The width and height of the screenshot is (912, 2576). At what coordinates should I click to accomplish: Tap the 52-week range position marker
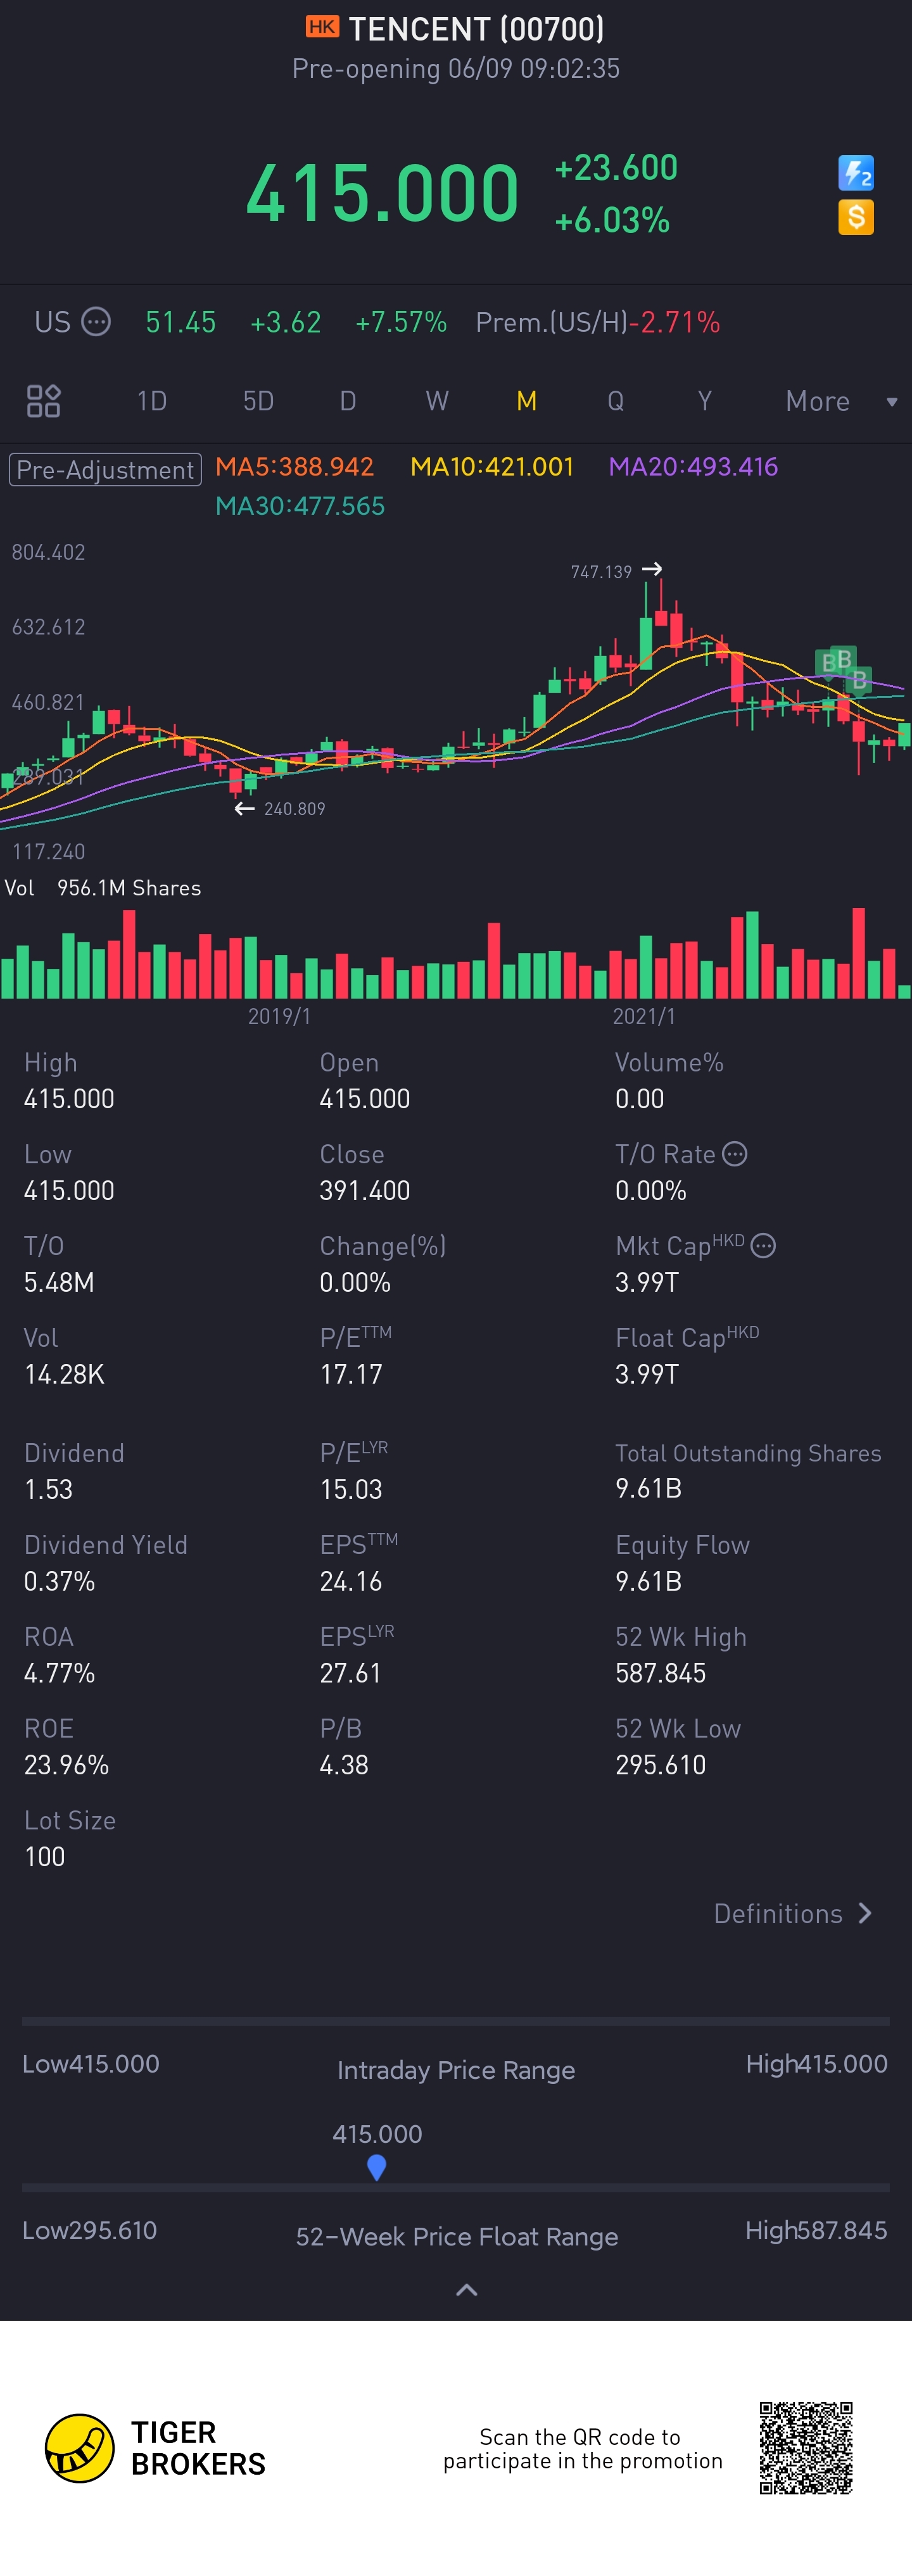376,2167
